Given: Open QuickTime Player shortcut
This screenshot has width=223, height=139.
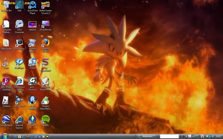Looking at the screenshot, I should pyautogui.click(x=33, y=8).
